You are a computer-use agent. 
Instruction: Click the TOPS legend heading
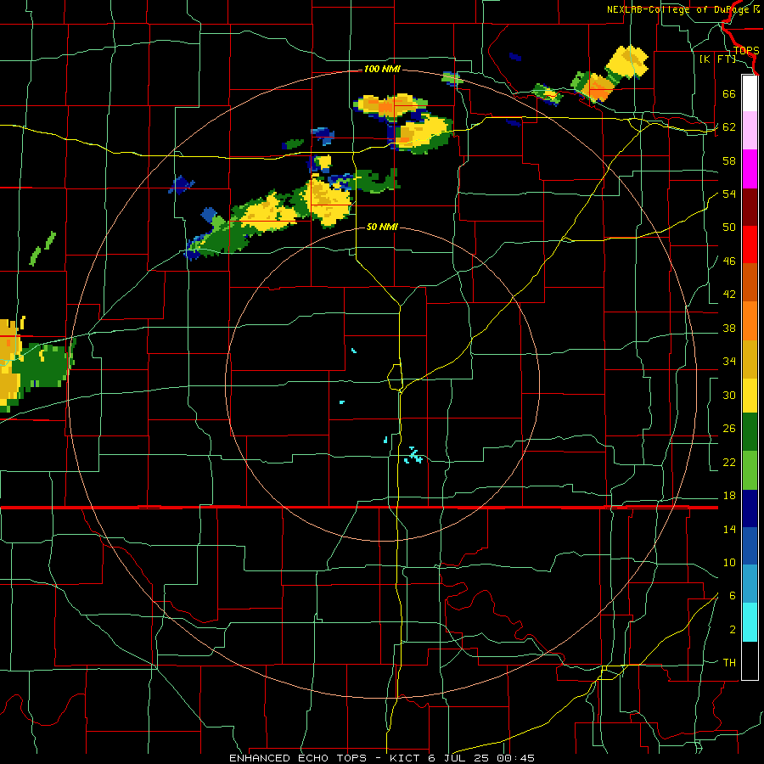point(746,51)
